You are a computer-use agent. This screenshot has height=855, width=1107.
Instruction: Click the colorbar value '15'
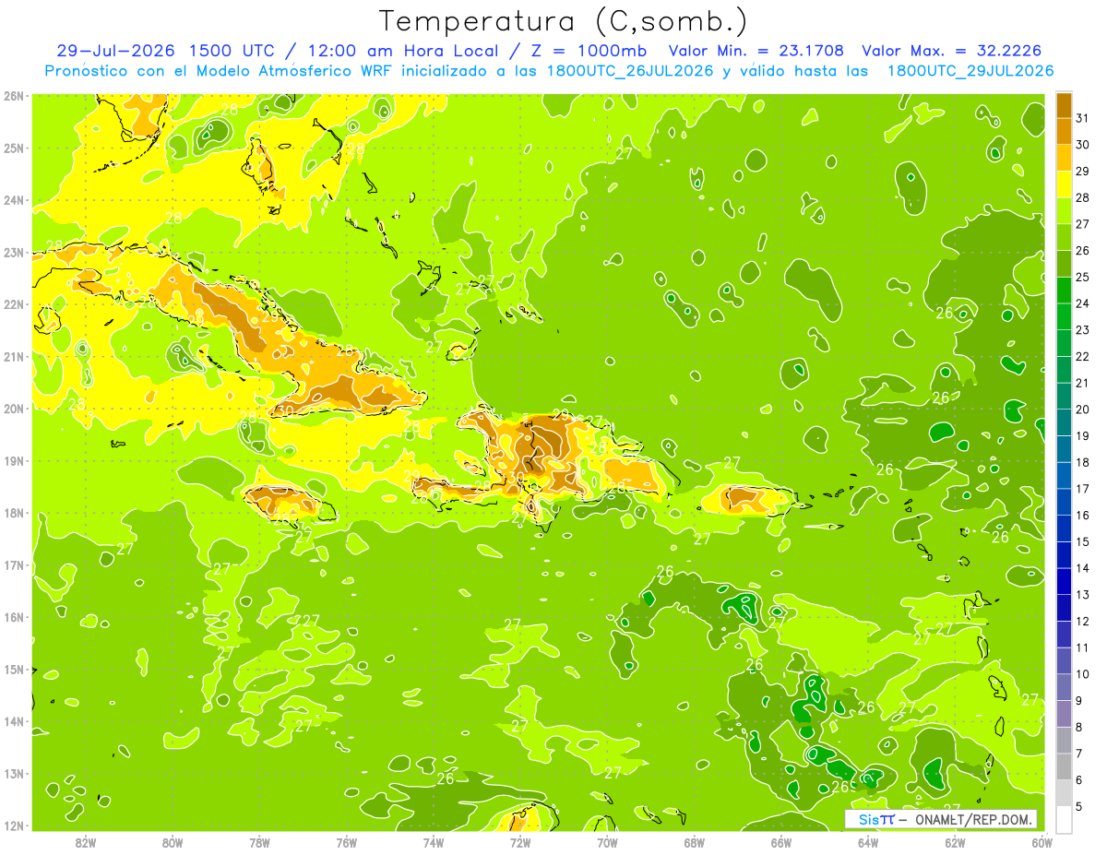click(1082, 541)
